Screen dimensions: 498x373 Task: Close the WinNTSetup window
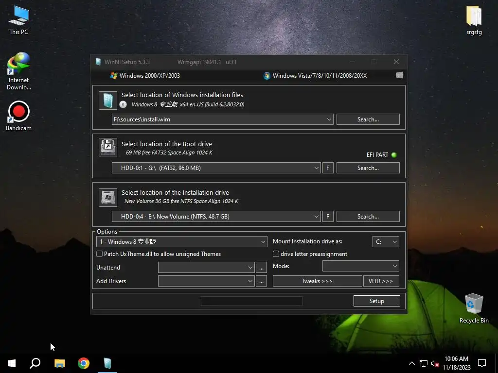396,62
